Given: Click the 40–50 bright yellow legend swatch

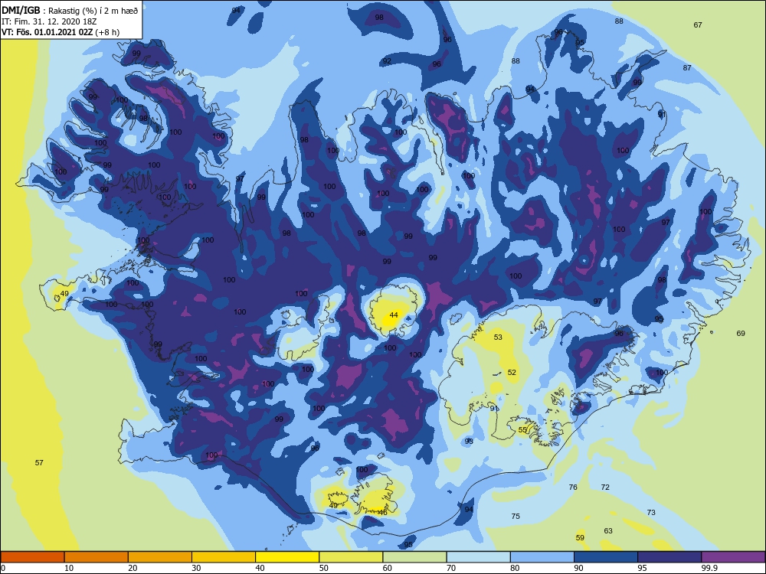Looking at the screenshot, I should (287, 557).
